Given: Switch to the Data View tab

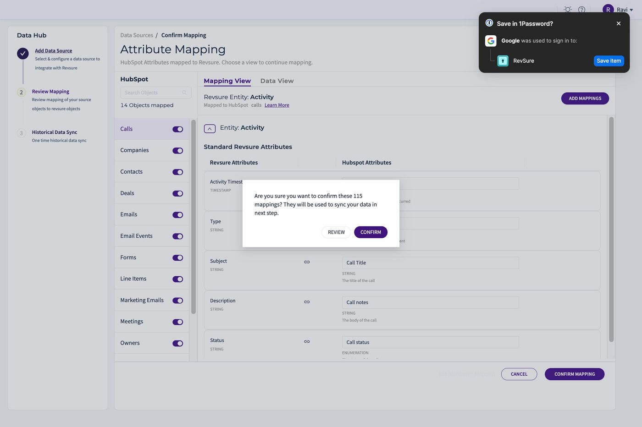Looking at the screenshot, I should 277,81.
